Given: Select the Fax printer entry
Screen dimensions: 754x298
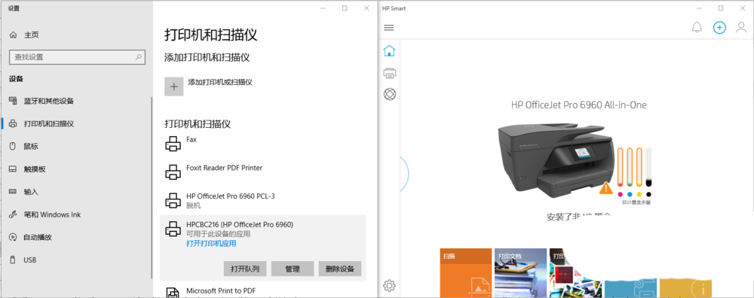Looking at the screenshot, I should pyautogui.click(x=263, y=144).
